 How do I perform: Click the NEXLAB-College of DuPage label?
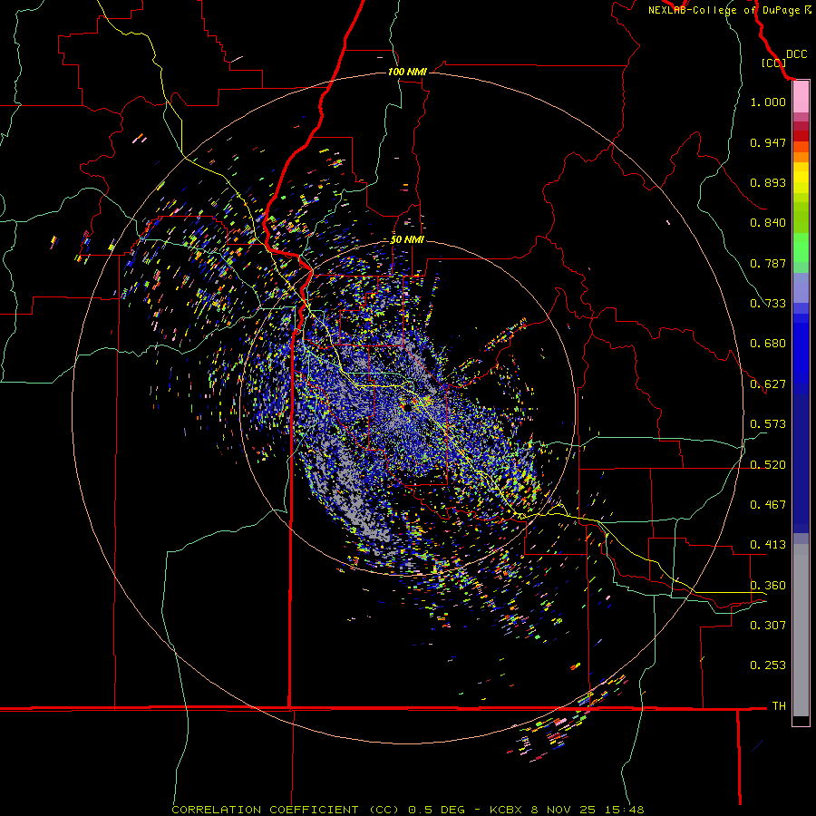724,10
